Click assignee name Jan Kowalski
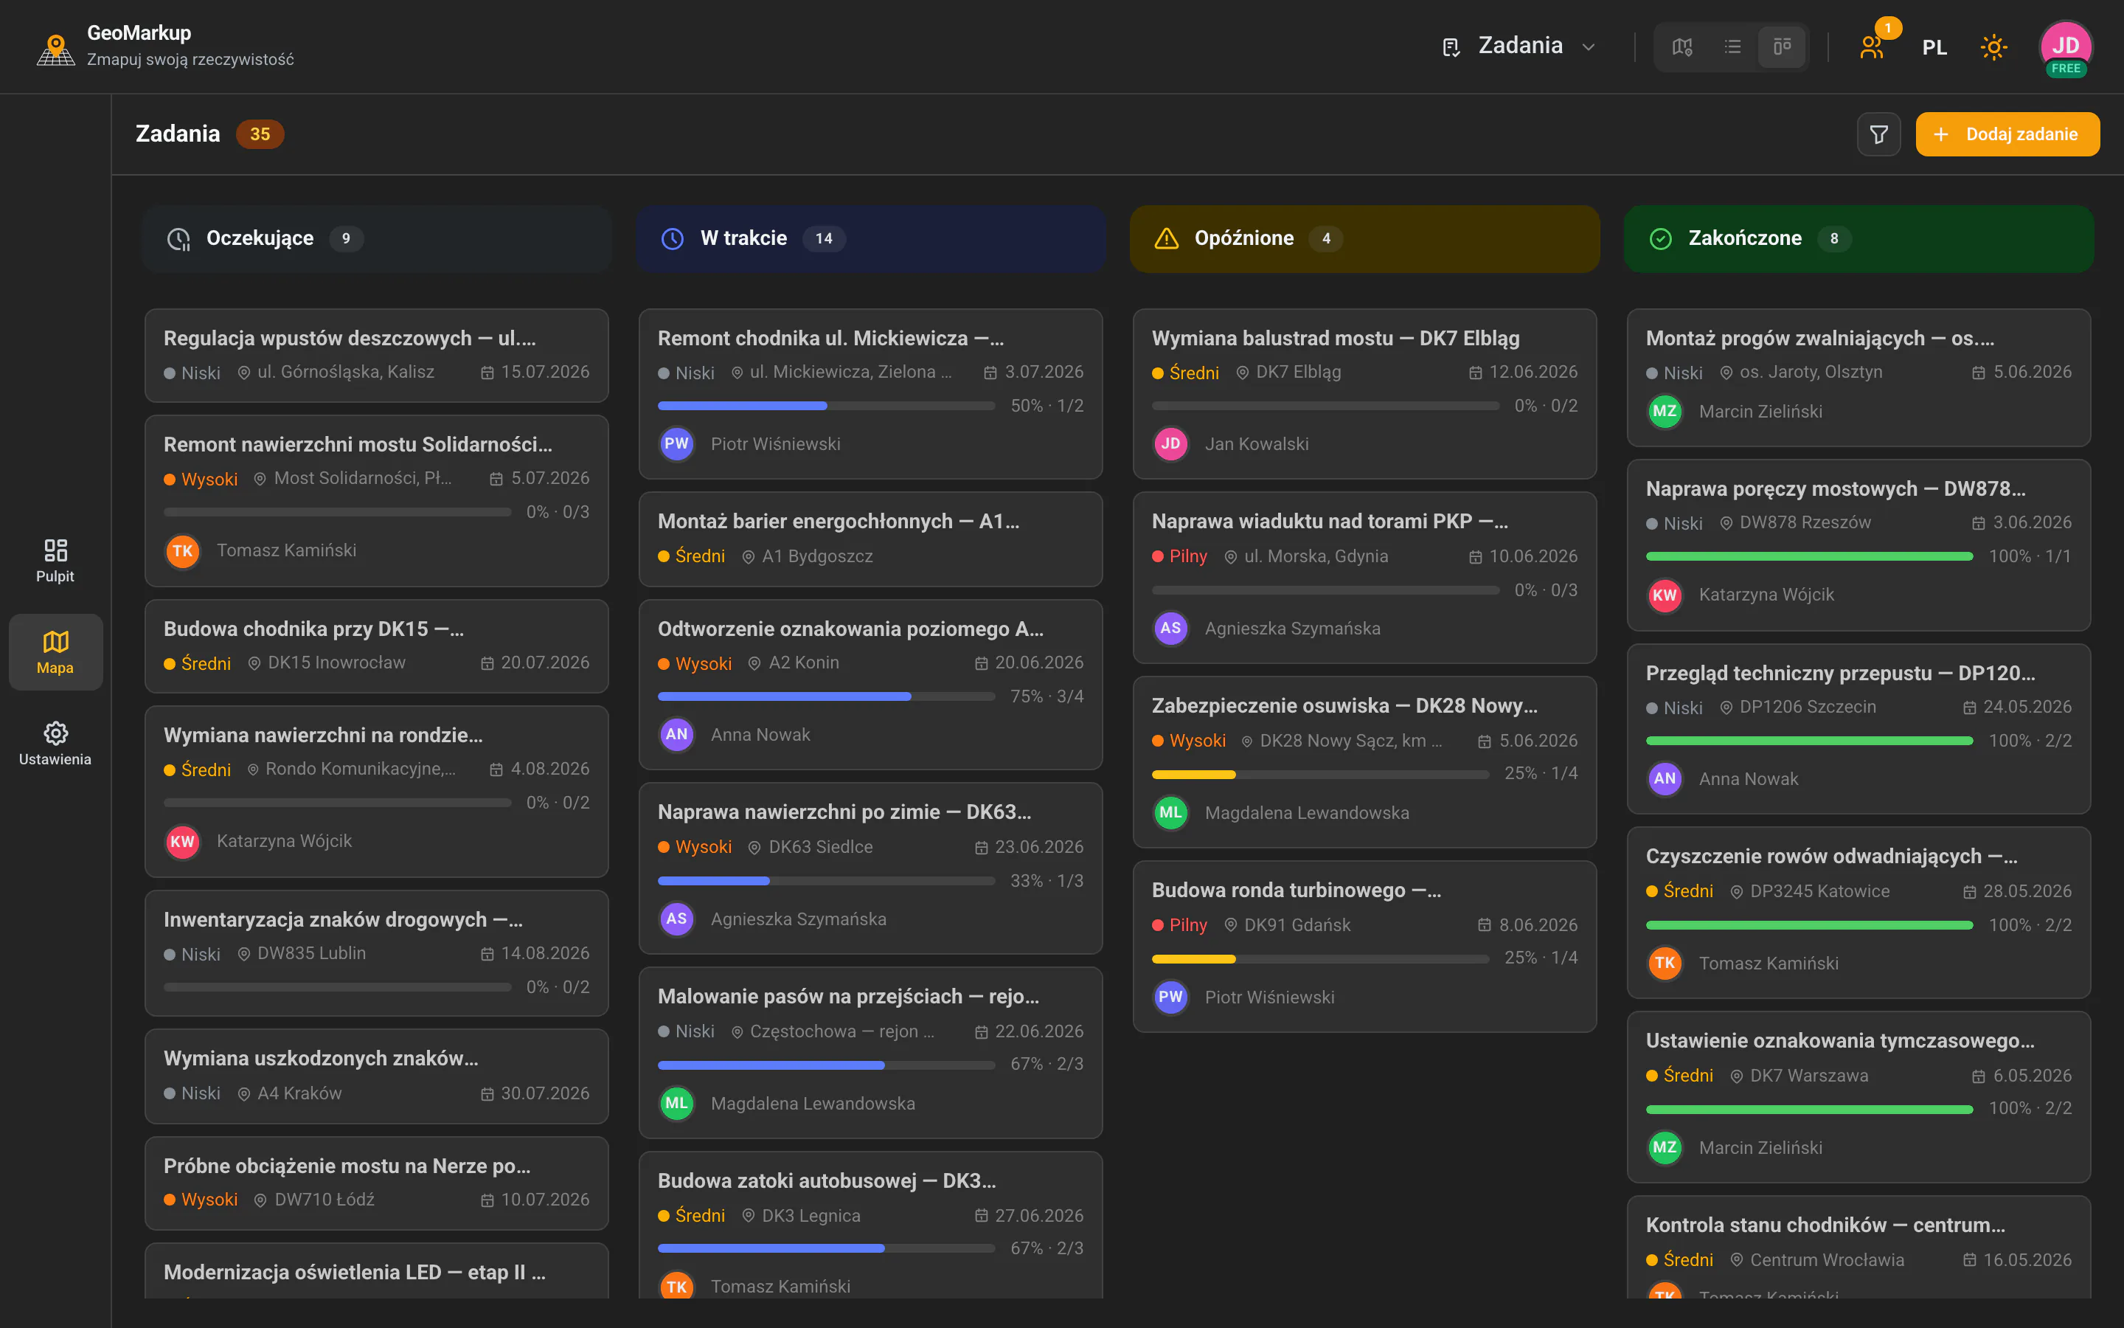2124x1328 pixels. tap(1256, 444)
